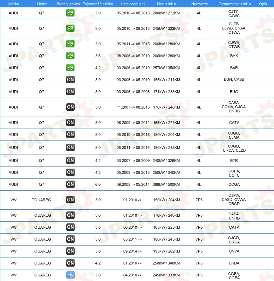The height and width of the screenshot is (281, 274).
Task: Click the PB fuel icon in the 4.2 BAR row
Action: [70, 68]
